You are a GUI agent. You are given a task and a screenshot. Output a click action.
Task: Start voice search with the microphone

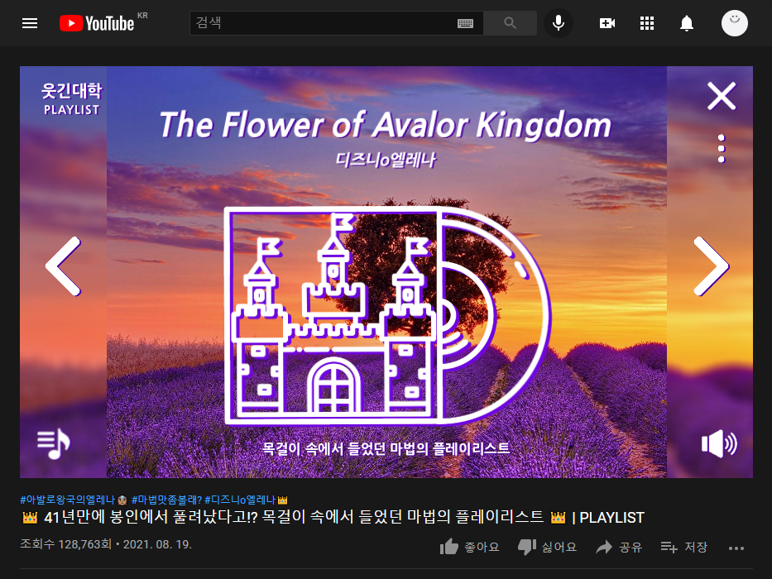(x=559, y=23)
